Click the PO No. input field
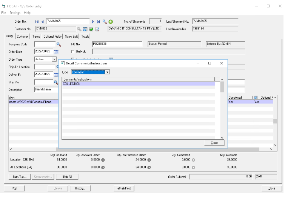This screenshot has height=197, width=285. click(117, 44)
